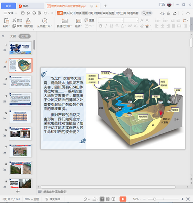
Task: Switch to the Review (审阅) ribbon tab
Action: [105, 13]
